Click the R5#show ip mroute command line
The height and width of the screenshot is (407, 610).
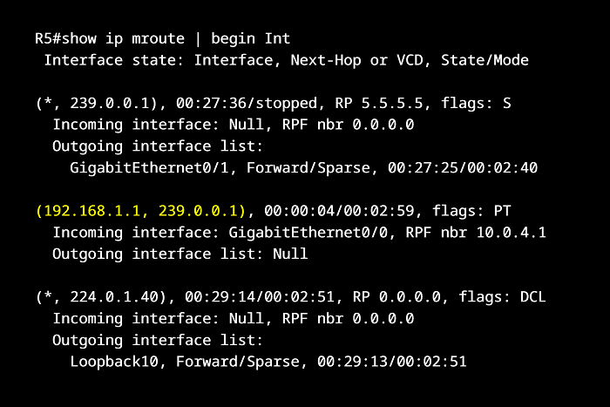click(163, 38)
